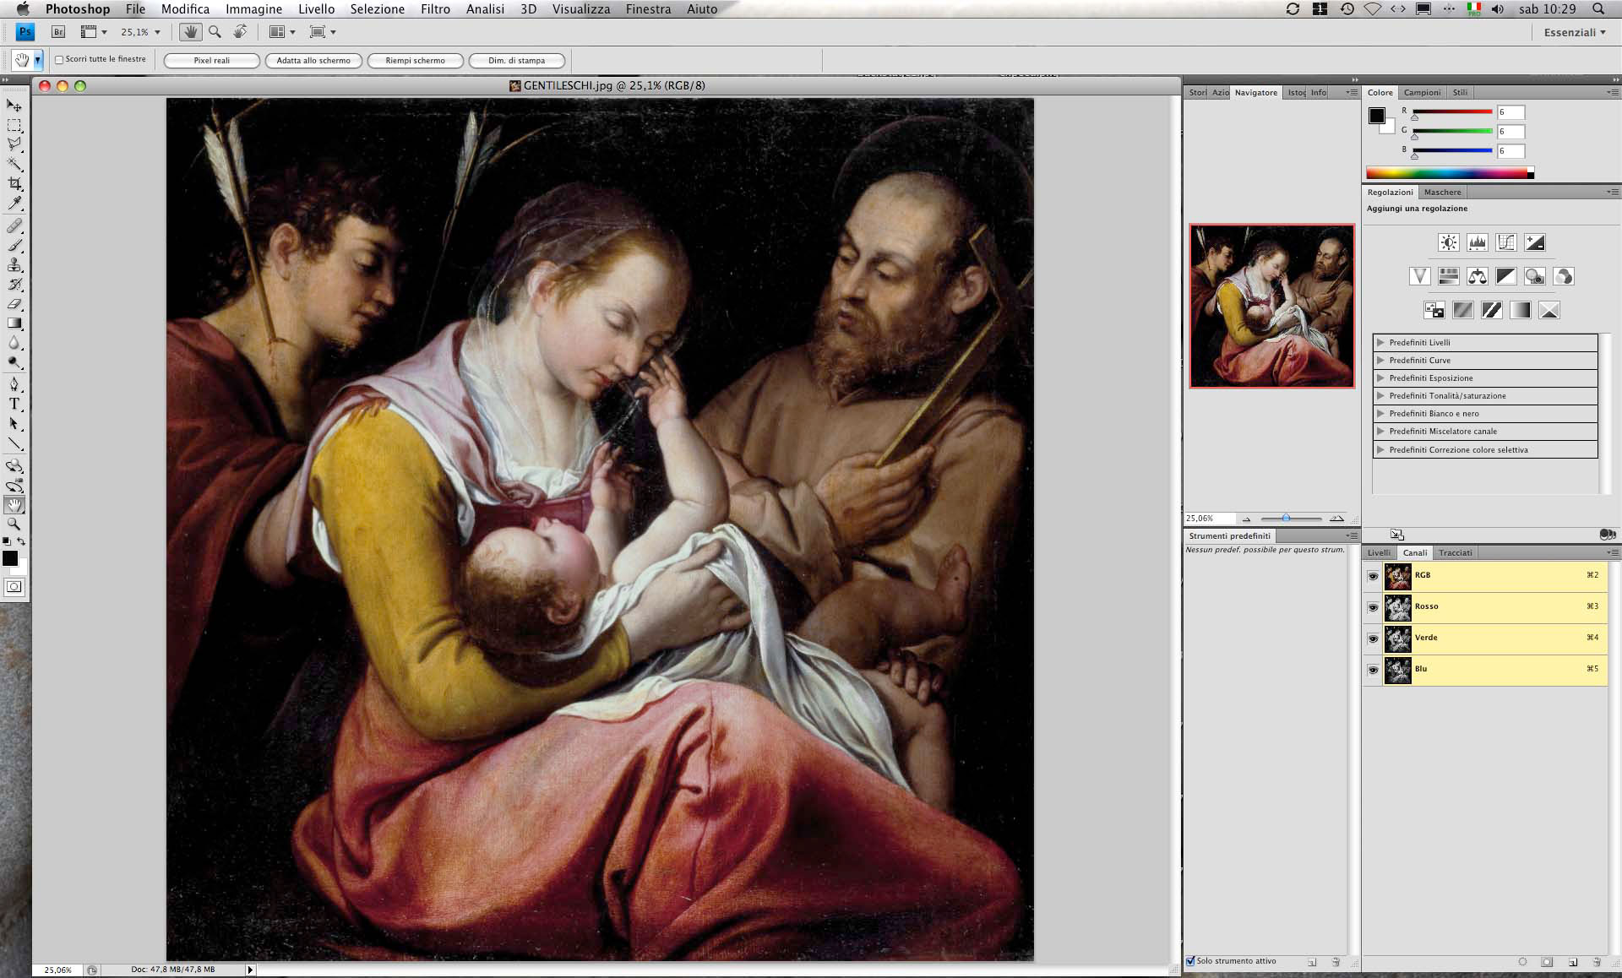Hide the Blu channel visibility eye
Image resolution: width=1622 pixels, height=978 pixels.
click(x=1373, y=670)
